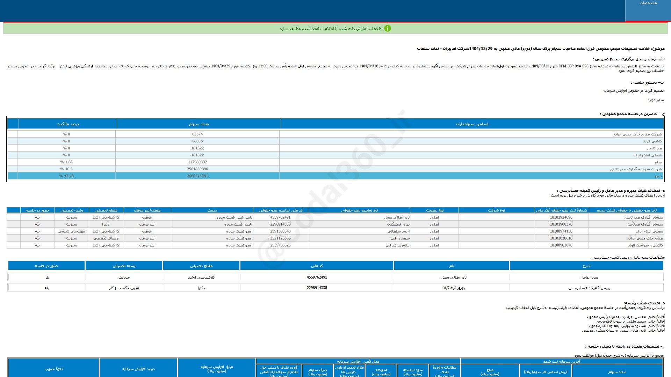Click national code 2391380348
Image resolution: width=671 pixels, height=377 pixels.
coord(280,231)
